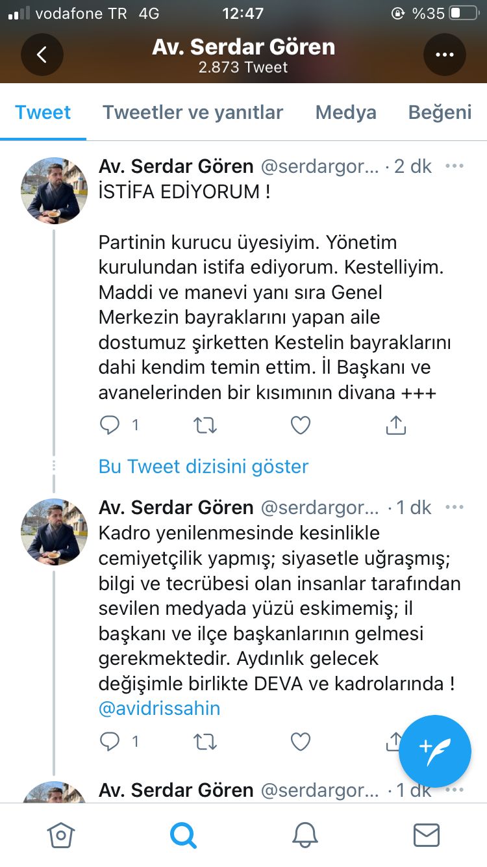487x867 pixels.
Task: Share the İSTİFA EDİYORUM tweet
Action: [x=395, y=426]
